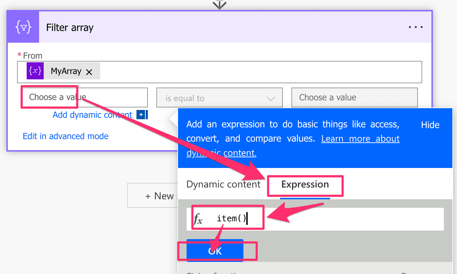The height and width of the screenshot is (274, 457).
Task: Click the "Add dynamic content" link
Action: point(92,115)
